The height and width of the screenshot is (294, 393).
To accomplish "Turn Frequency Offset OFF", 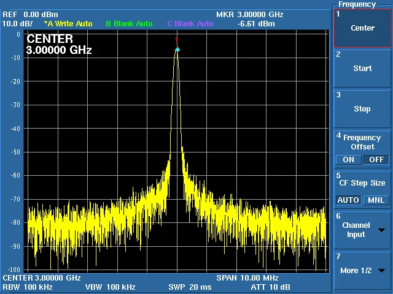I will pyautogui.click(x=376, y=160).
